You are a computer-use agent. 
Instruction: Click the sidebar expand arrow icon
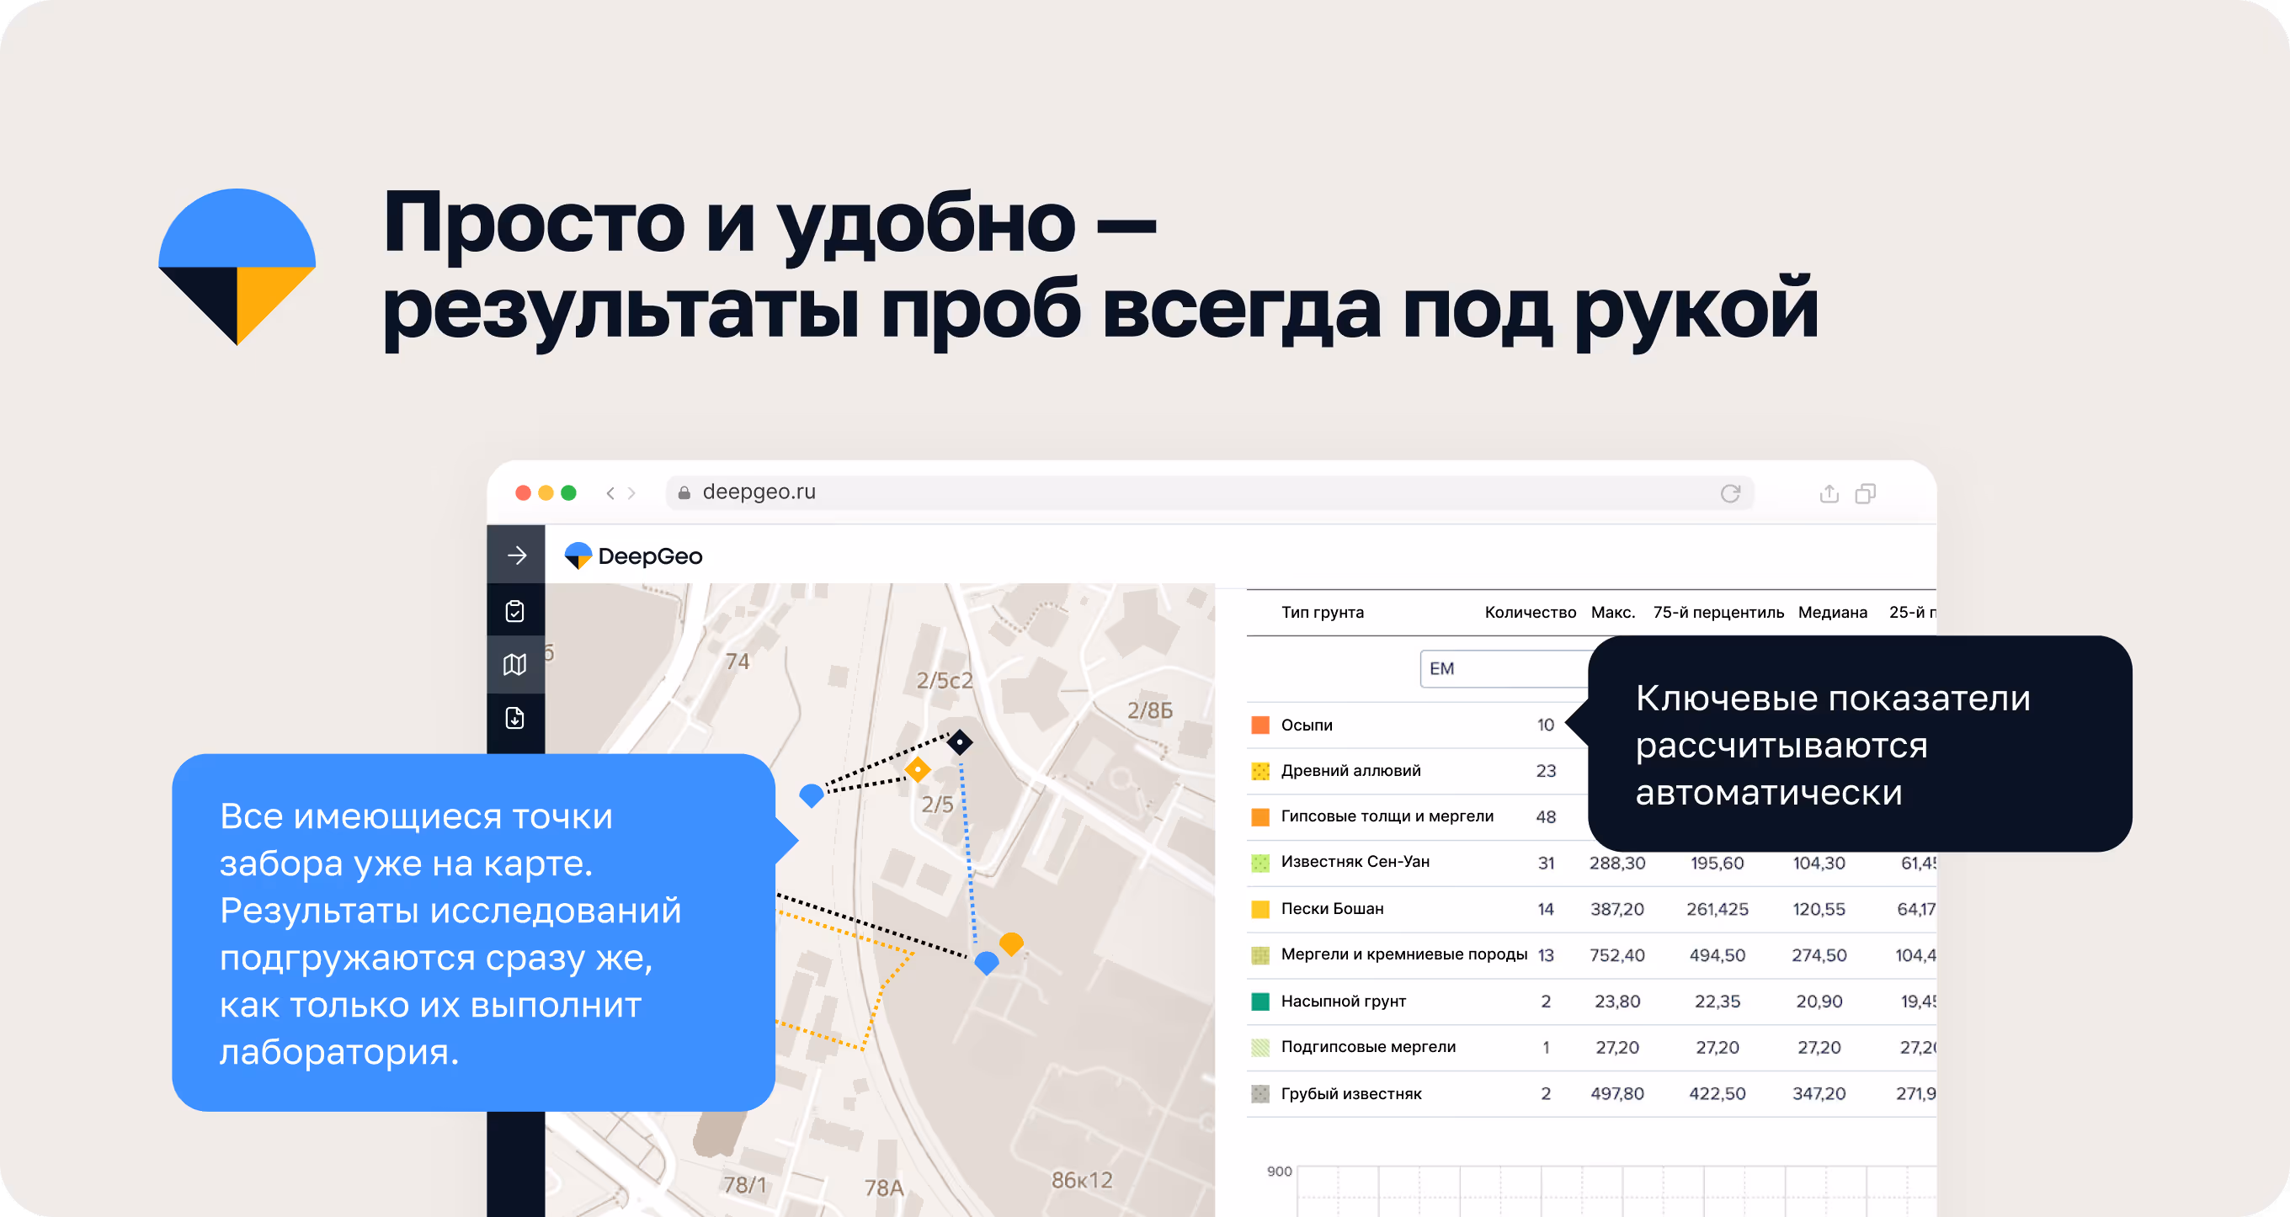tap(516, 555)
